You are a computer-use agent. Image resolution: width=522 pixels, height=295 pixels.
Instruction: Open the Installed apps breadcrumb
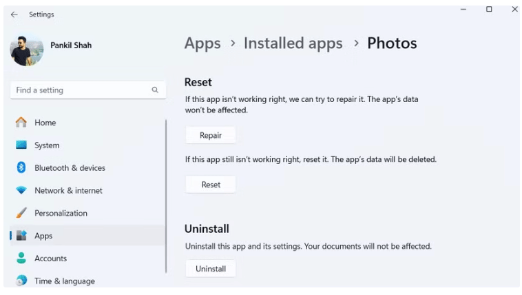pos(293,43)
